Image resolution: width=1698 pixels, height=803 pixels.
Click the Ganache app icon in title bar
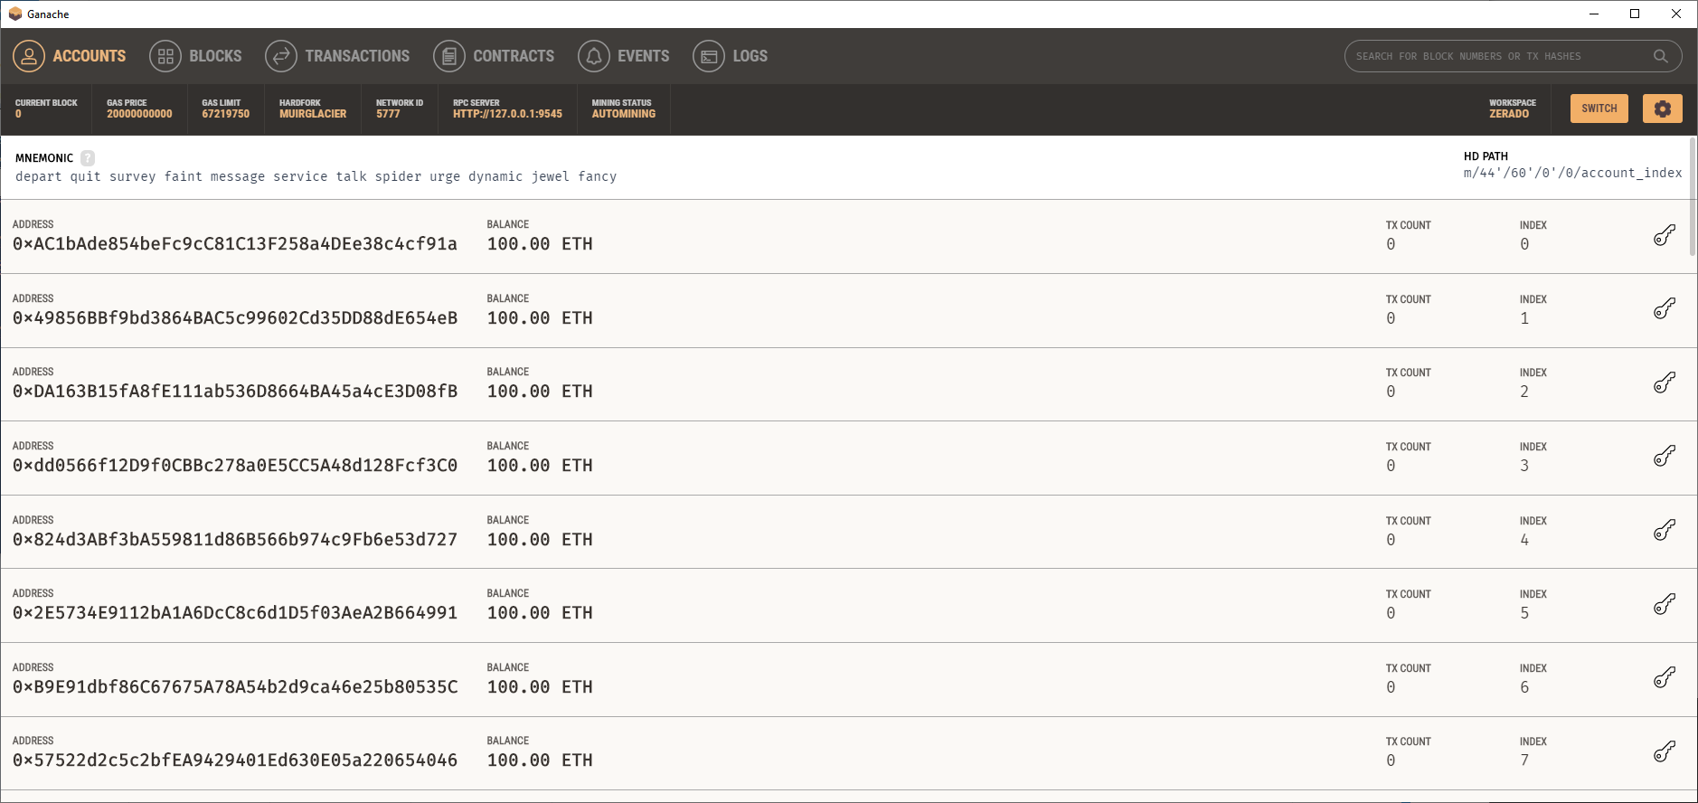(14, 14)
